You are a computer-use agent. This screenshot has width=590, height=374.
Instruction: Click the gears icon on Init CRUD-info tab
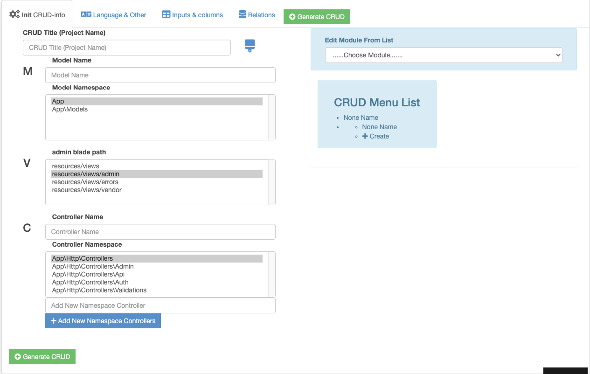(x=14, y=14)
